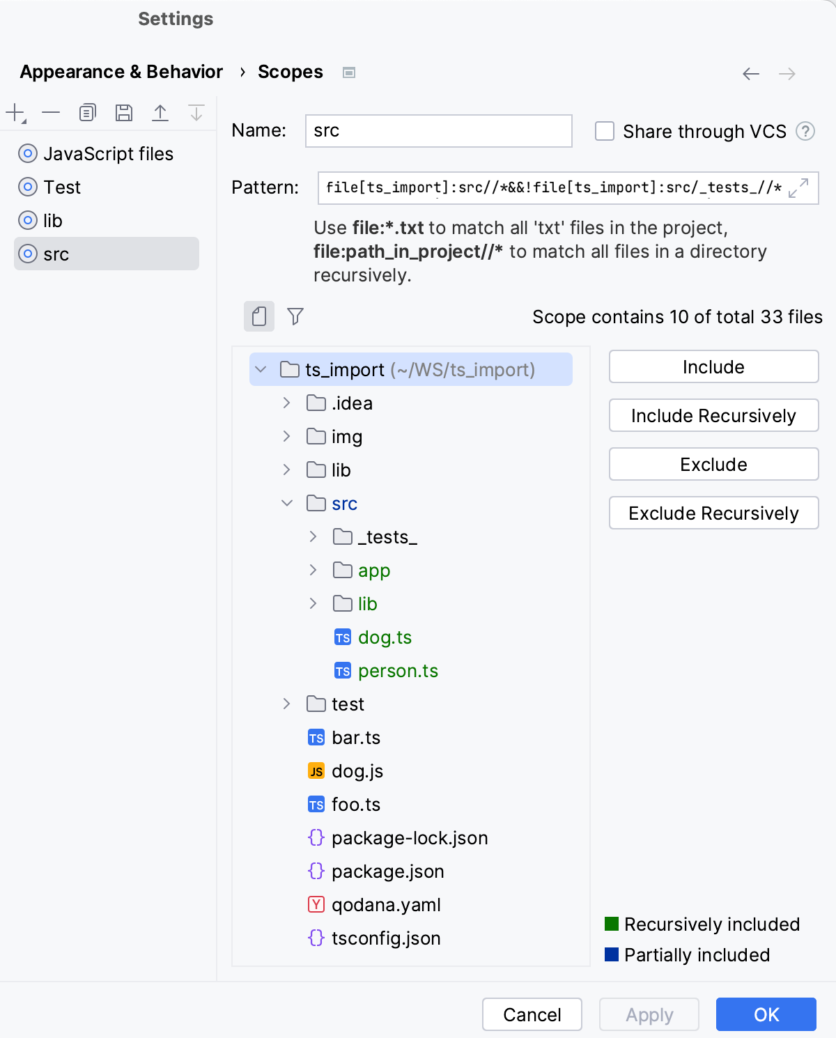This screenshot has height=1038, width=836.
Task: Select the Test scope in the list
Action: (x=62, y=187)
